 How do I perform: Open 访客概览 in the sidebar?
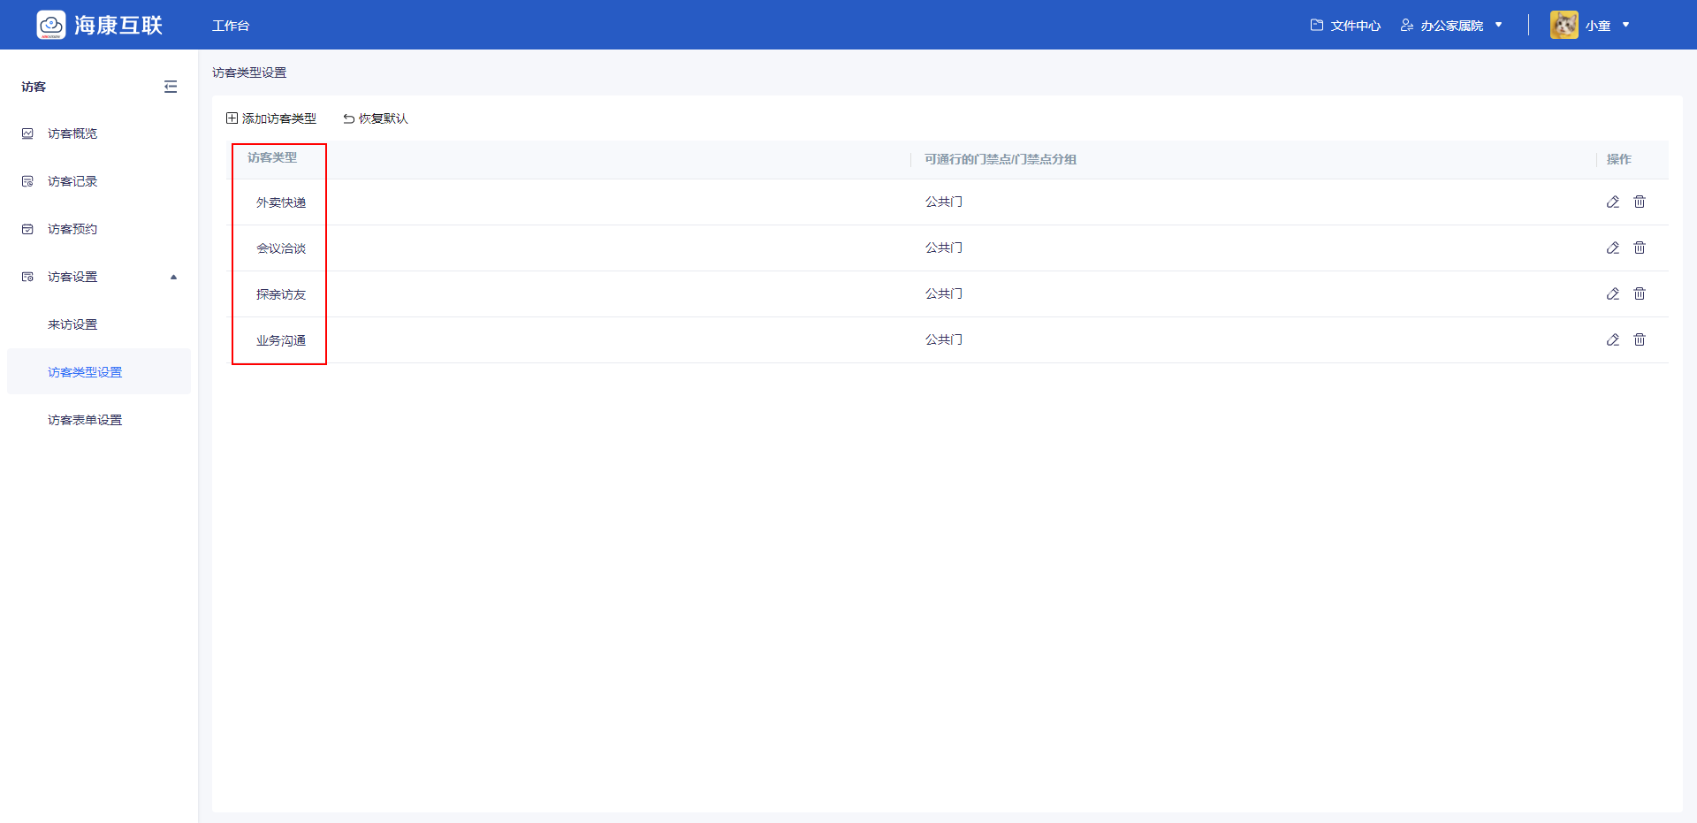tap(72, 133)
